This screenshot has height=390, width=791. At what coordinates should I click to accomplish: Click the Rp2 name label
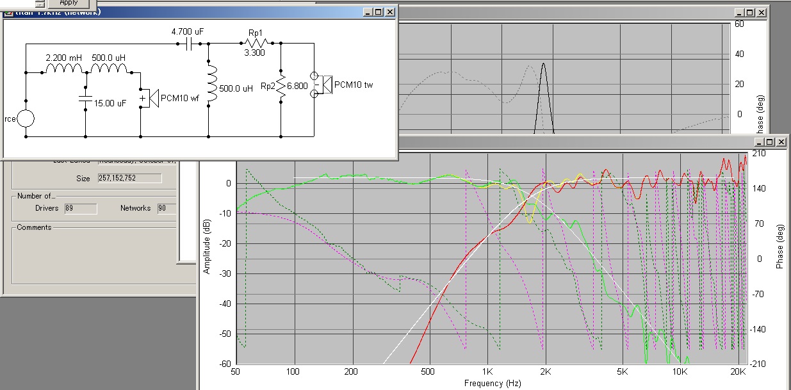point(268,86)
